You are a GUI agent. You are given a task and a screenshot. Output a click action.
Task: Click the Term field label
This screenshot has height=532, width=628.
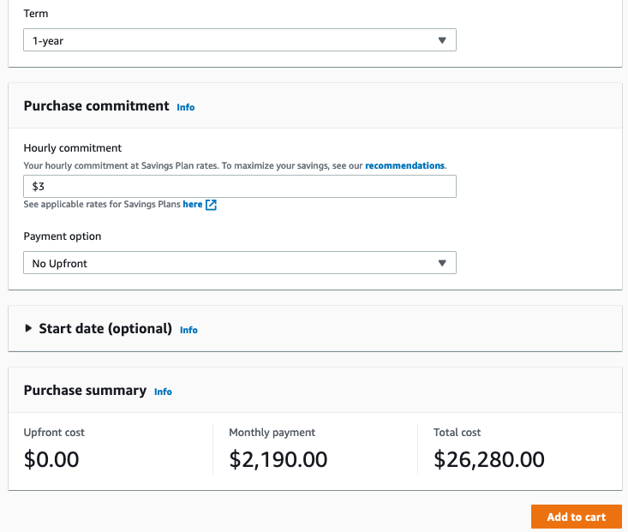pos(36,14)
